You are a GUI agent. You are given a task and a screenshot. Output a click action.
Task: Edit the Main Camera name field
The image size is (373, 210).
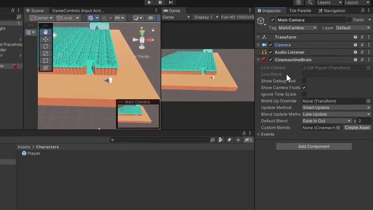(311, 20)
